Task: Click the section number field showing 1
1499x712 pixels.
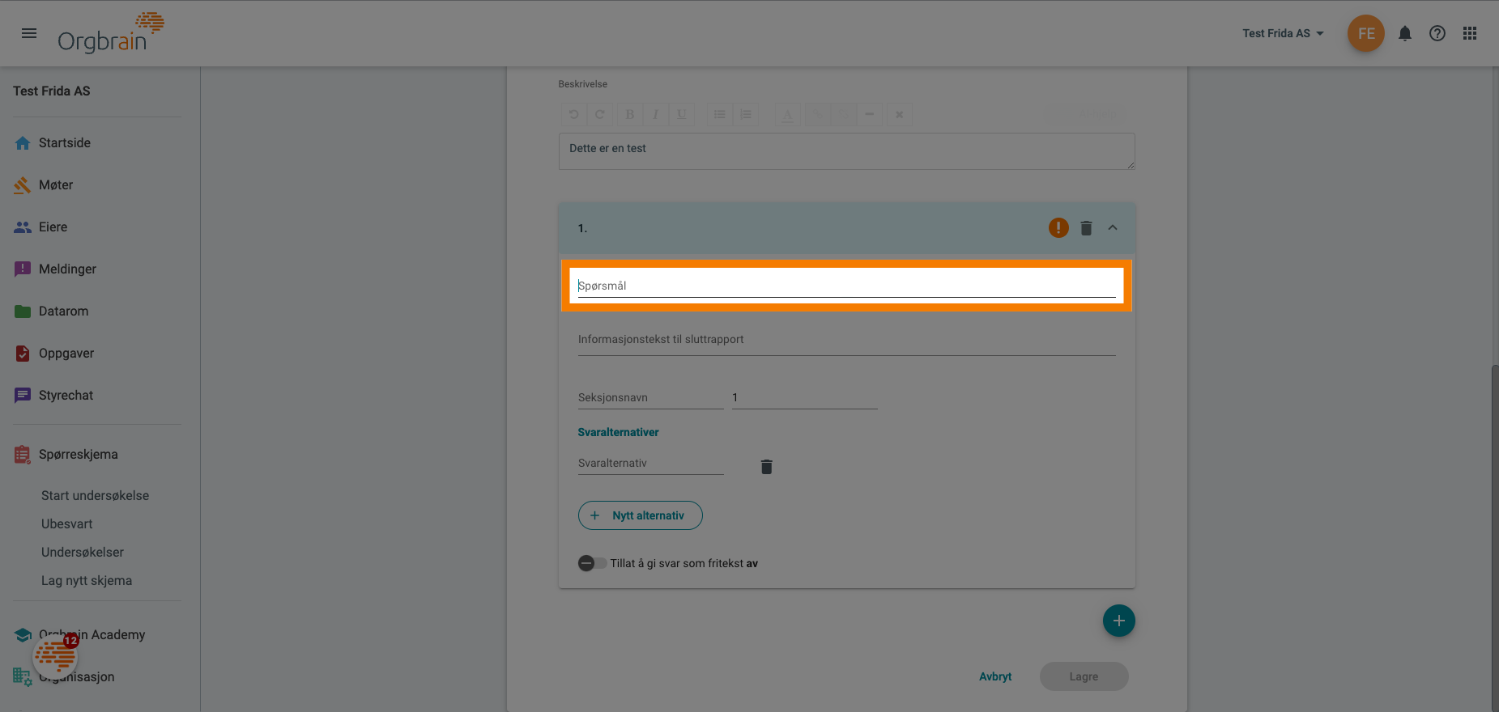Action: (804, 397)
